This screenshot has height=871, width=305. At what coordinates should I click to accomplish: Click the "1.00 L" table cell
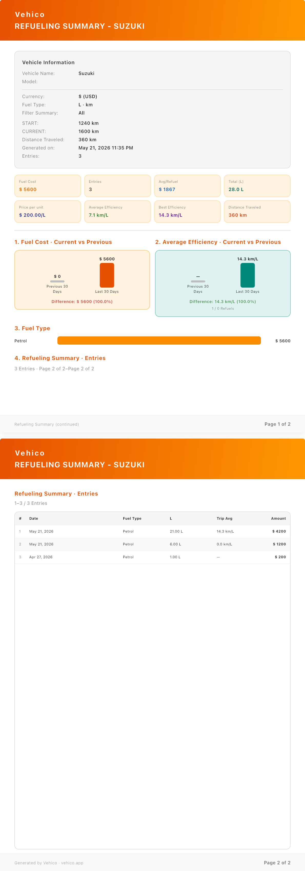coord(175,557)
